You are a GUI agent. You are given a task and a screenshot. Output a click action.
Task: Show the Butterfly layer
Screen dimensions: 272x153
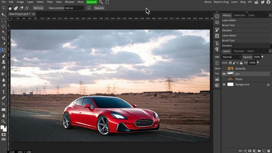(224, 69)
